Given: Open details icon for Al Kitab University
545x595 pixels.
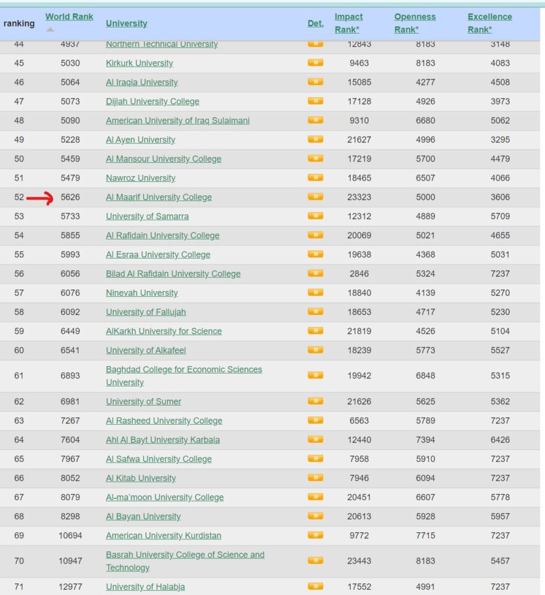Looking at the screenshot, I should pyautogui.click(x=315, y=478).
